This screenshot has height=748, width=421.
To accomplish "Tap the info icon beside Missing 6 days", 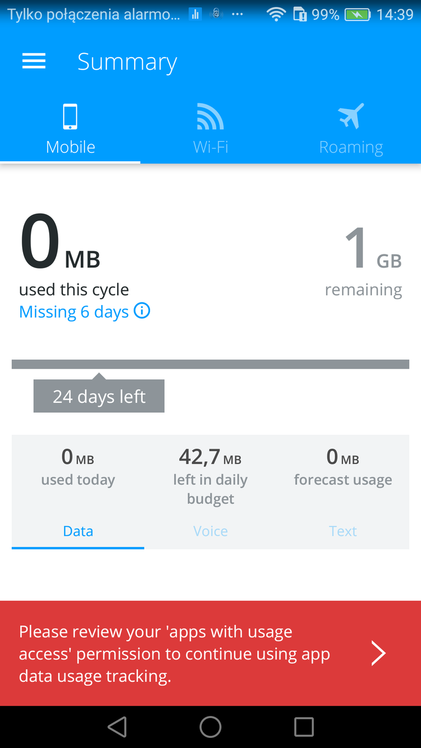I will (x=142, y=310).
